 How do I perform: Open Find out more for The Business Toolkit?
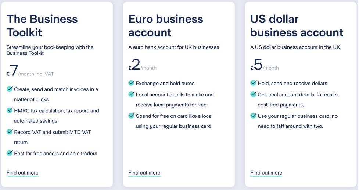pyautogui.click(x=22, y=173)
